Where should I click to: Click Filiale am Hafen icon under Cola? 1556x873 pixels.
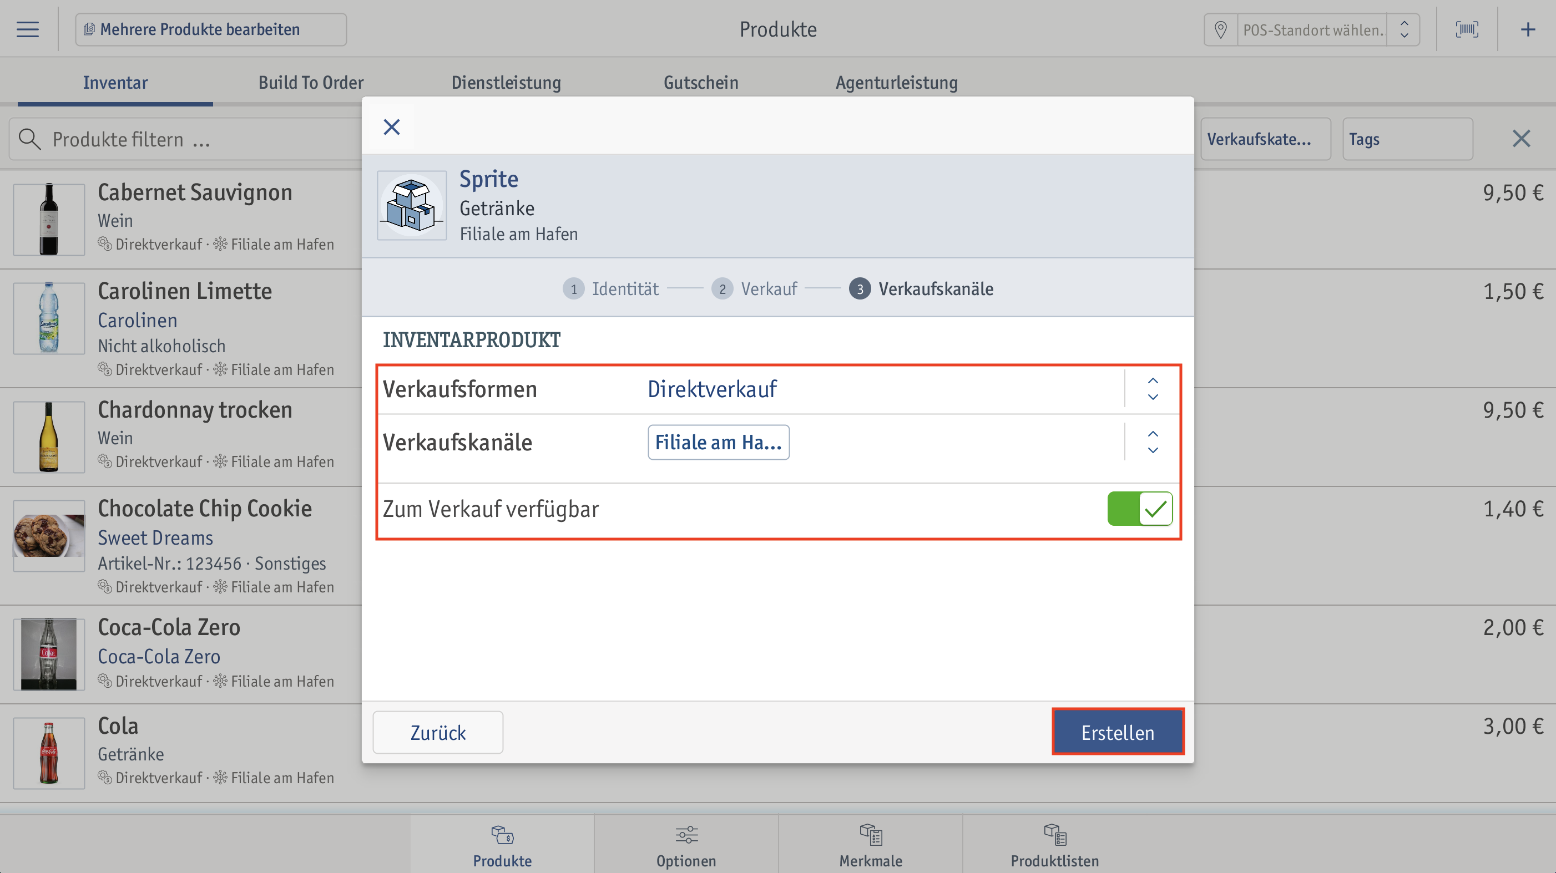pos(220,778)
